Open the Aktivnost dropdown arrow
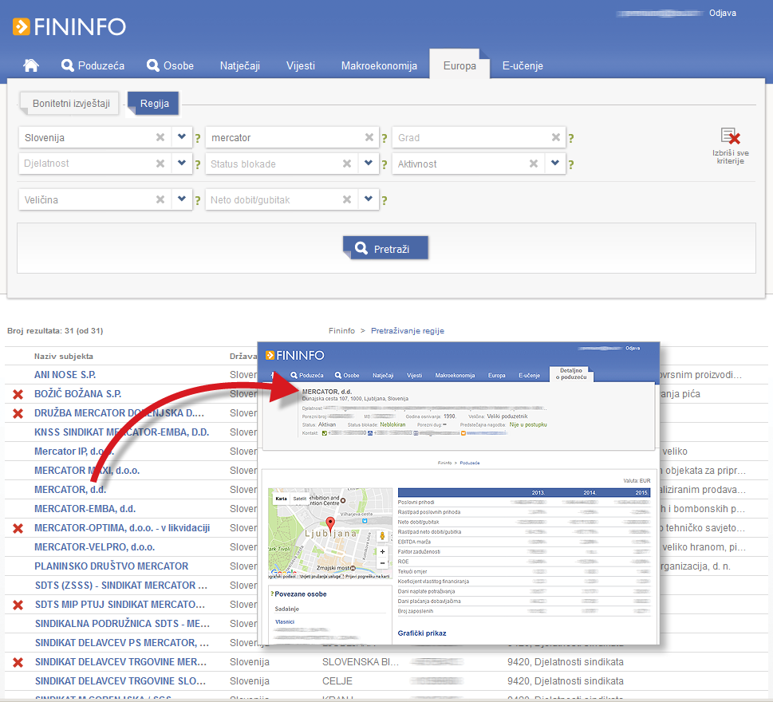 coord(555,164)
